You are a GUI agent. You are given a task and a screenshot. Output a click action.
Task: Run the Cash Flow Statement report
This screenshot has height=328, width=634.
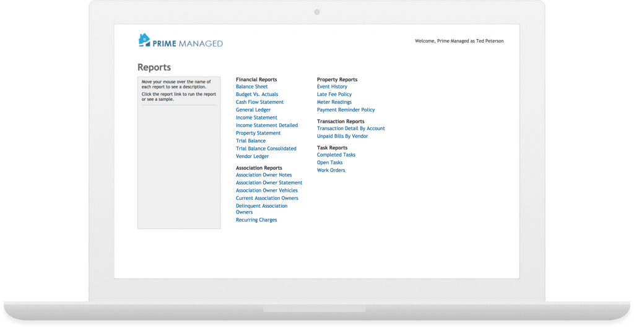(x=260, y=101)
